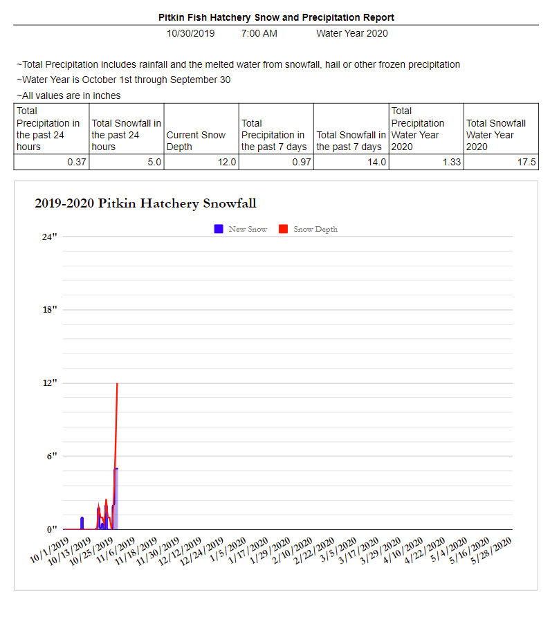This screenshot has height=617, width=559.
Task: Click the Pitkin Fish Hatchery report heading
Action: 276,17
